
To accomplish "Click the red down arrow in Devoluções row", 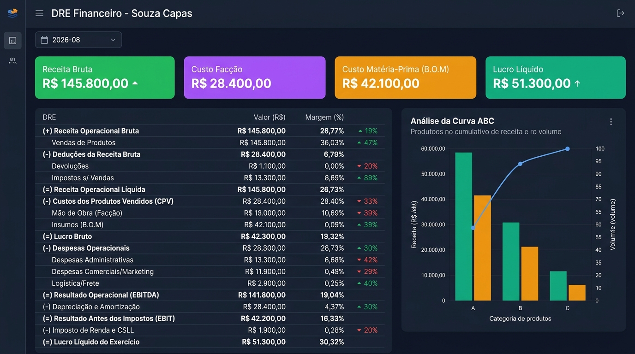I will tap(359, 166).
